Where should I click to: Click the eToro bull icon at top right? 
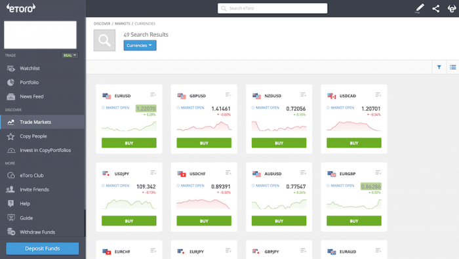452,9
